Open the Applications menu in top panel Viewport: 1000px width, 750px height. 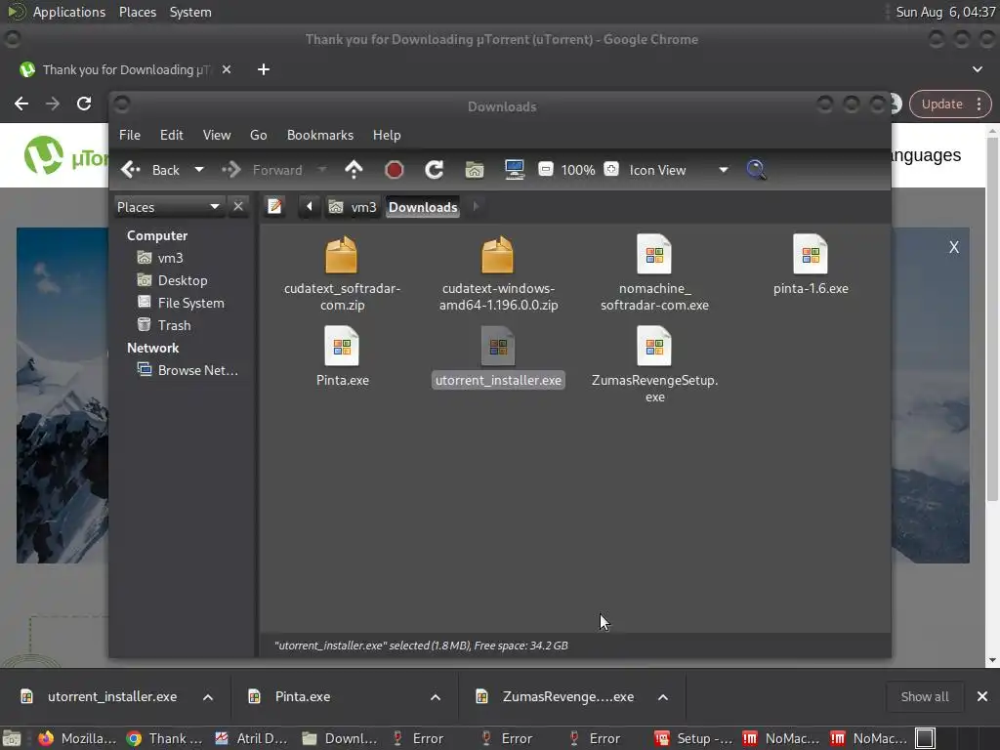point(69,12)
